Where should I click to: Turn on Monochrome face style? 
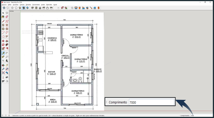[27, 8]
